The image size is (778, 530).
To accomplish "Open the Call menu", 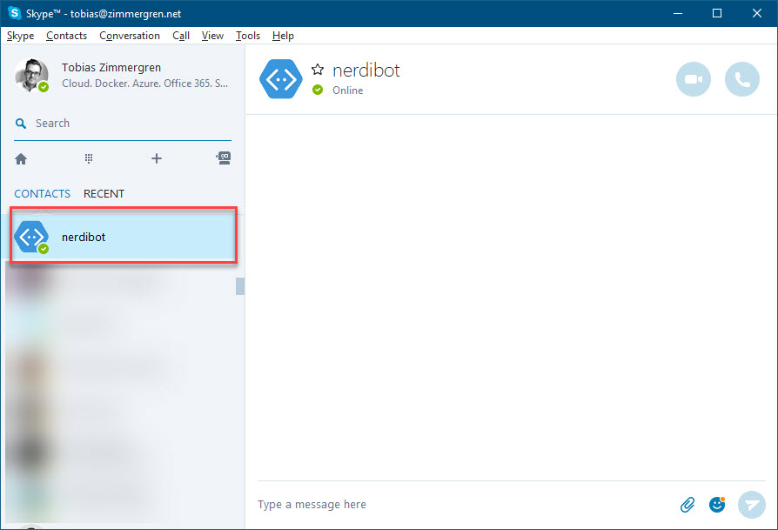I will pyautogui.click(x=181, y=36).
